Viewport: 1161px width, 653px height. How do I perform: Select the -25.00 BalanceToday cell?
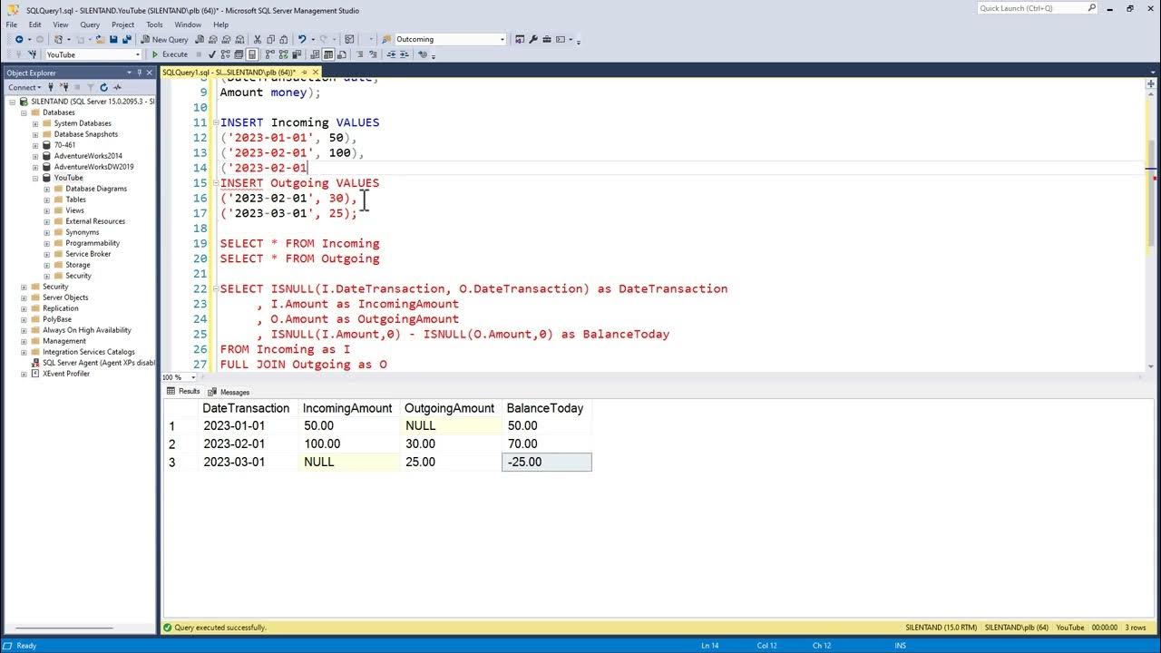[547, 462]
